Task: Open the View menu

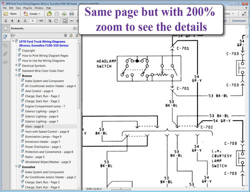Action: (18, 8)
